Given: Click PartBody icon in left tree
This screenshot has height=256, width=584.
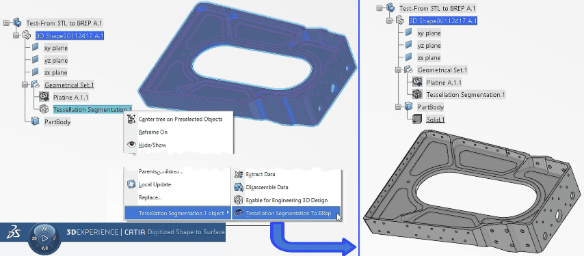Looking at the screenshot, I should (x=35, y=122).
